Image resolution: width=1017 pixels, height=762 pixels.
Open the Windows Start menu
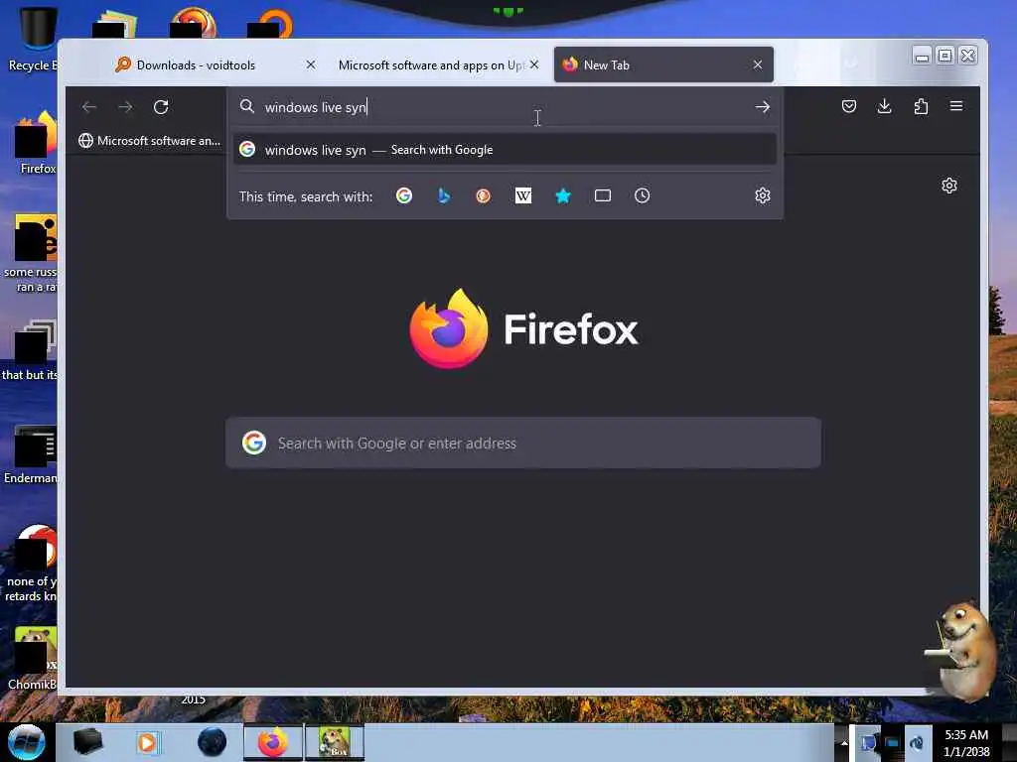tap(27, 742)
